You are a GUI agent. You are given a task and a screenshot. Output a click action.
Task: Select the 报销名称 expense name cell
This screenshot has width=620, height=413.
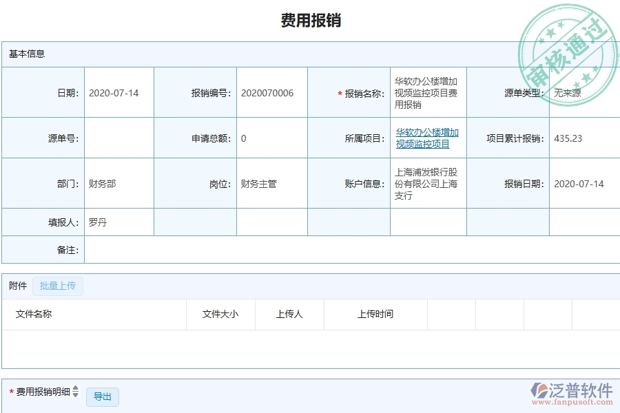[x=422, y=92]
